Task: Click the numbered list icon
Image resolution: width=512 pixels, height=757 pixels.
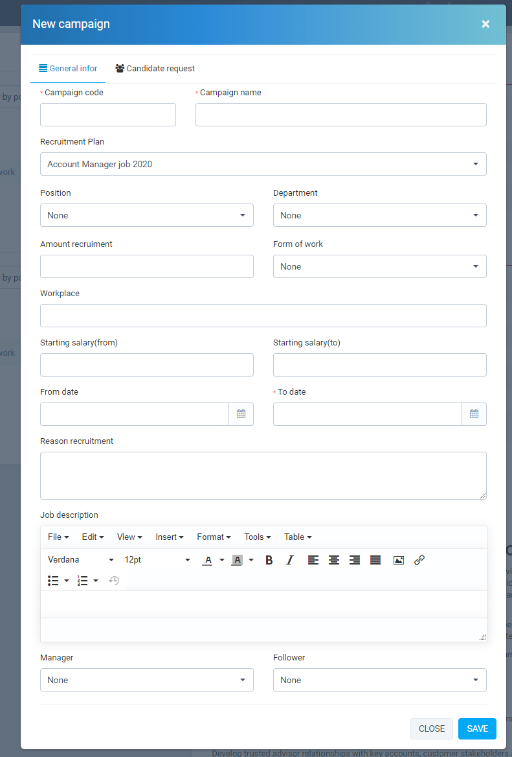Action: pos(83,581)
